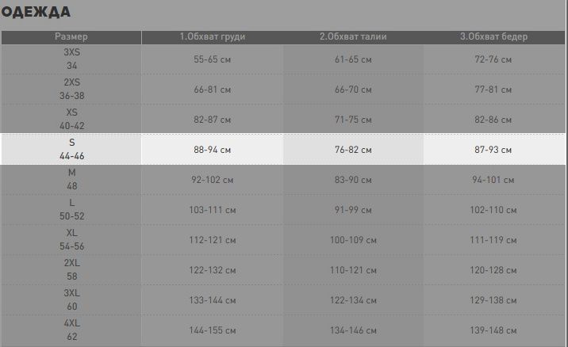Select the highlighted S 44-46 size cell

[71, 149]
